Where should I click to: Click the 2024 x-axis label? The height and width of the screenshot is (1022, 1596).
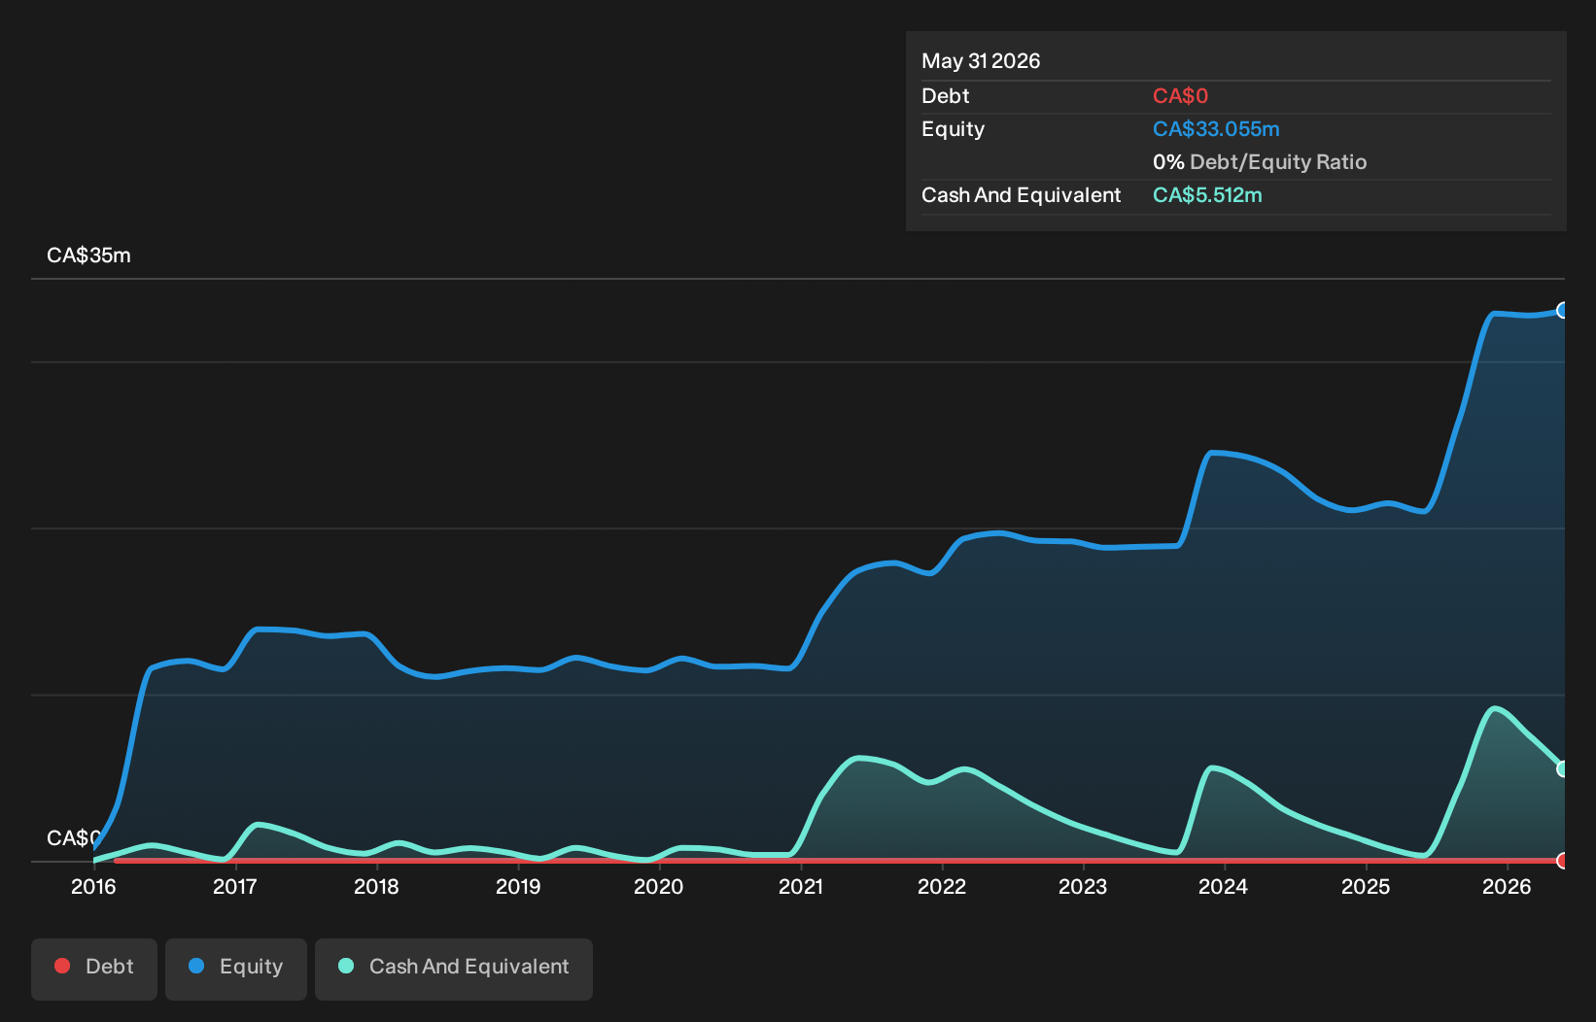[x=1224, y=886]
